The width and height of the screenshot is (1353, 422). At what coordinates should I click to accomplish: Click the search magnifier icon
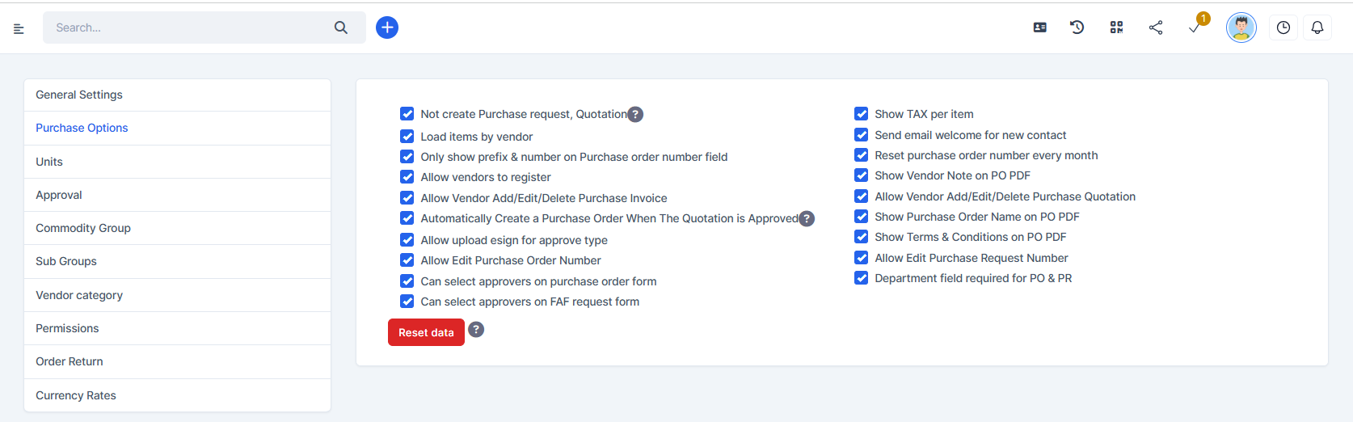[341, 27]
